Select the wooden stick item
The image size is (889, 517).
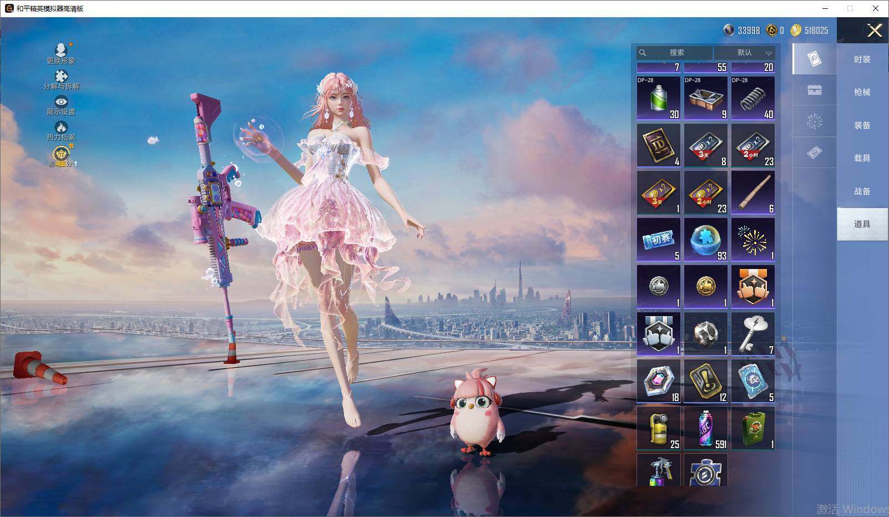(x=753, y=192)
